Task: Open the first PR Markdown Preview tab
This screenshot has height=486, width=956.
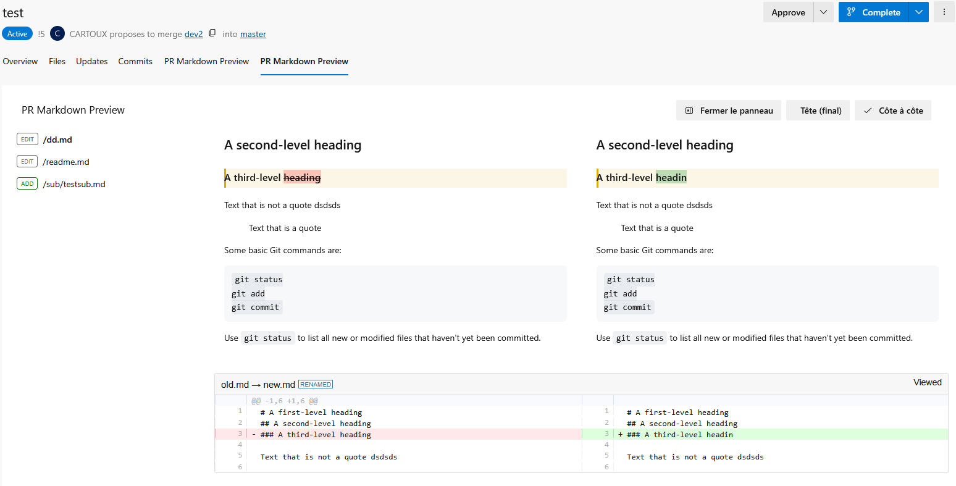Action: coord(207,61)
